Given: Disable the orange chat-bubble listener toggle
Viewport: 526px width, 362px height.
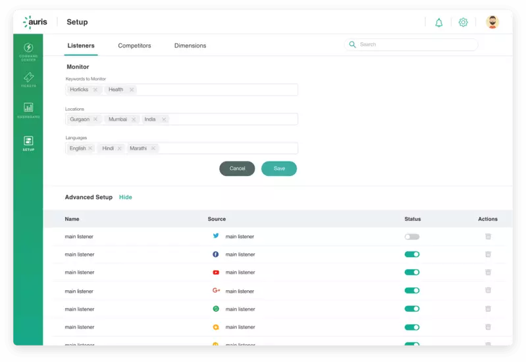Looking at the screenshot, I should pos(412,327).
